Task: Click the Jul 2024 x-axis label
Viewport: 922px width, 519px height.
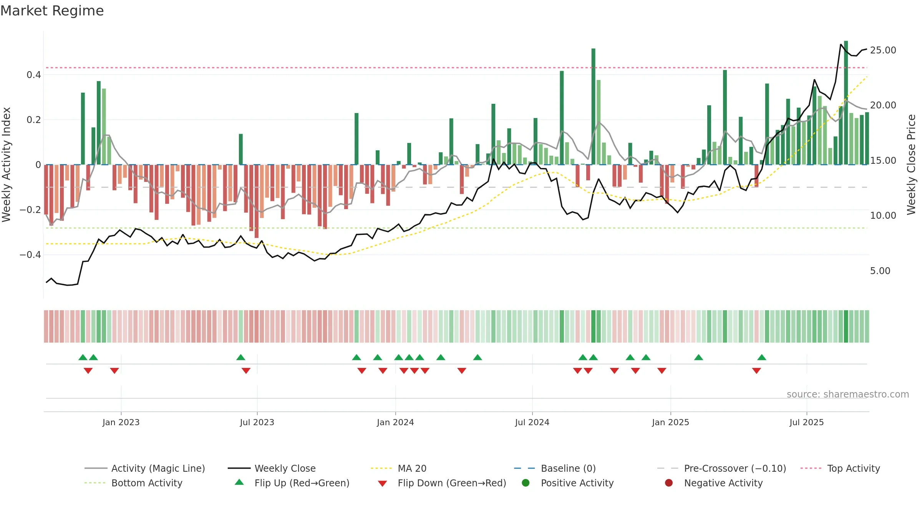Action: pos(532,423)
